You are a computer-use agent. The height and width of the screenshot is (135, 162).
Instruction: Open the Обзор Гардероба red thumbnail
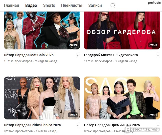coord(122,30)
